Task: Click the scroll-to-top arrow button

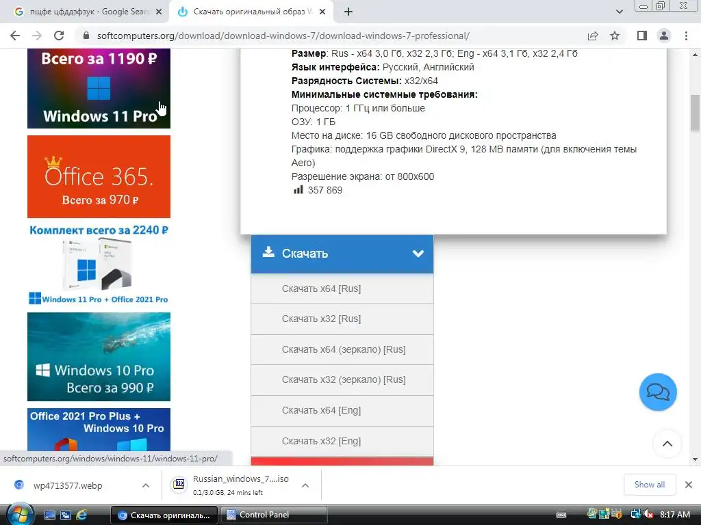Action: coord(667,444)
